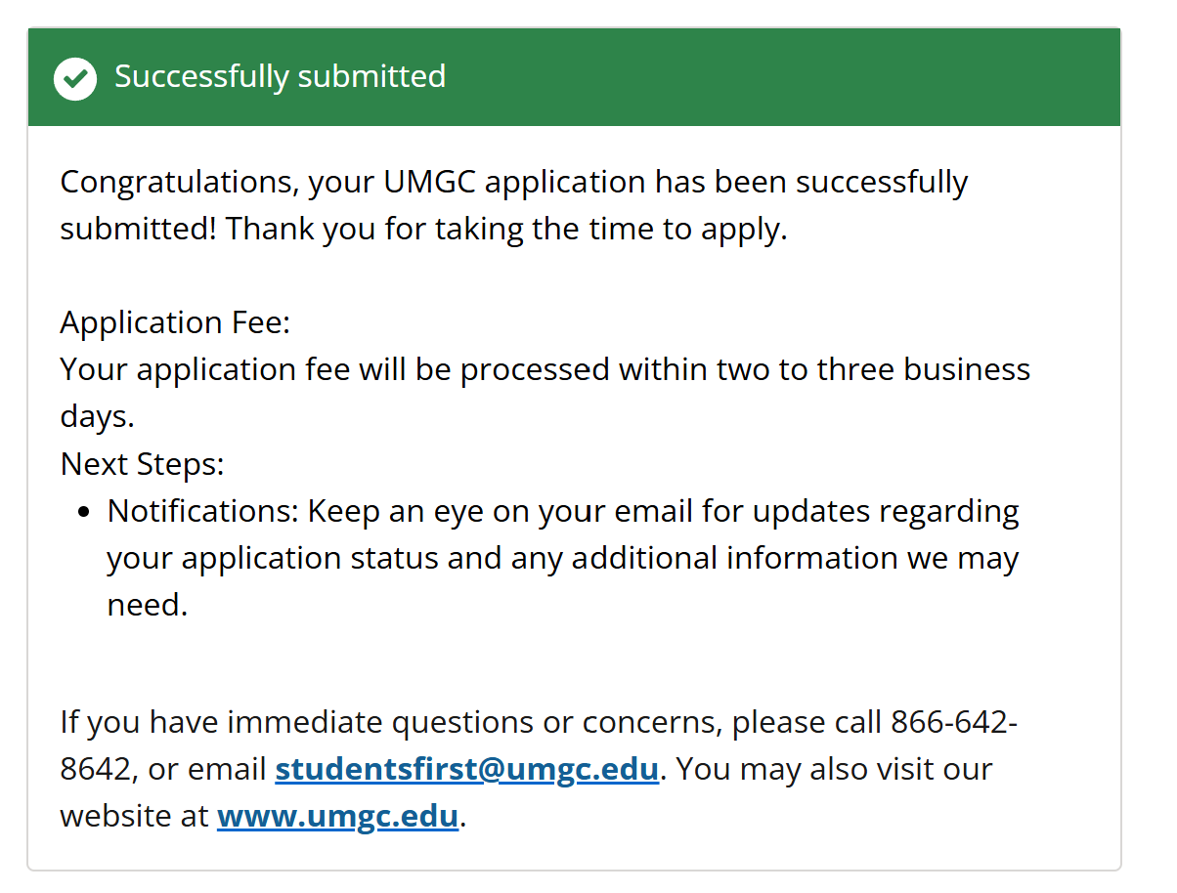
Task: Click the word 'days.' under the application fee
Action: (x=98, y=417)
